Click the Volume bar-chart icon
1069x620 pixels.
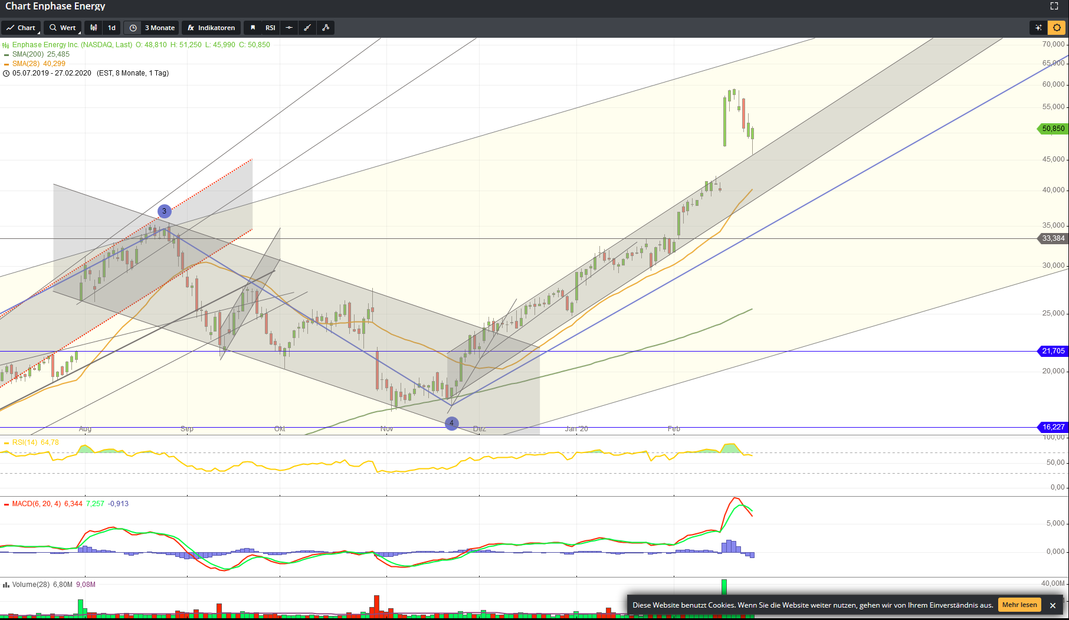click(6, 585)
